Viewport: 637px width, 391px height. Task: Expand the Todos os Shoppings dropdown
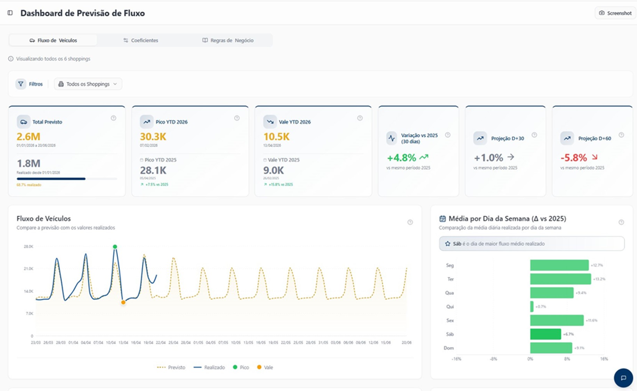click(x=88, y=84)
